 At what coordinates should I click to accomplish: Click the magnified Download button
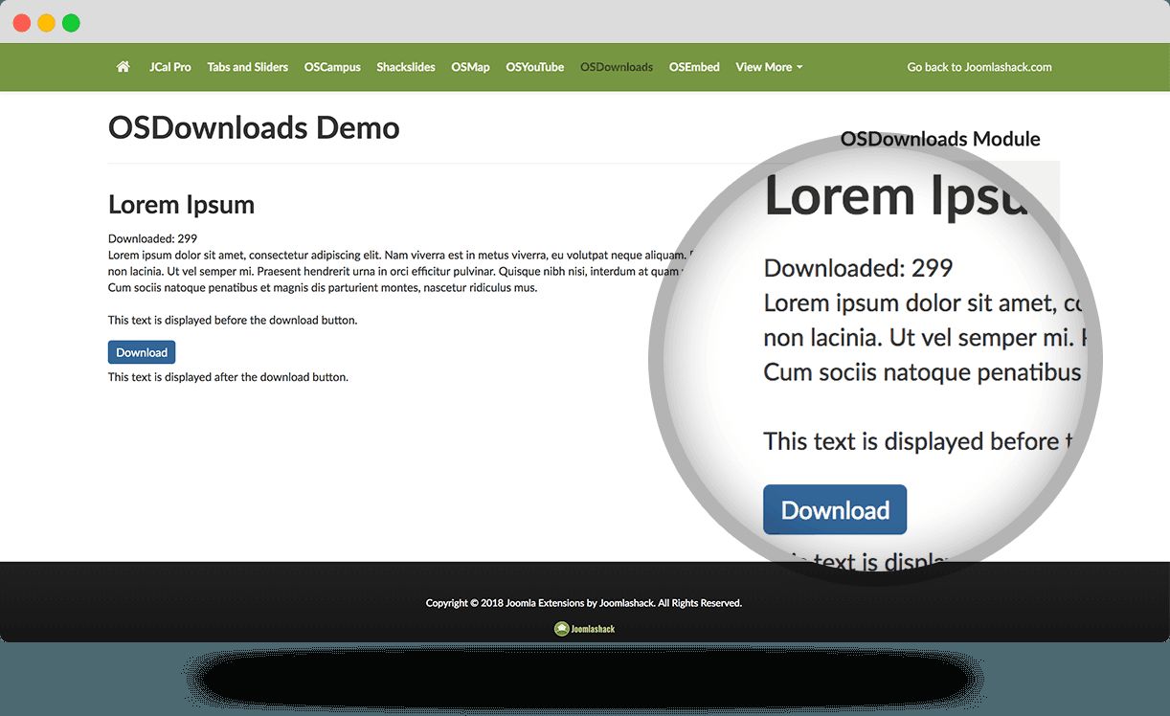pyautogui.click(x=835, y=510)
